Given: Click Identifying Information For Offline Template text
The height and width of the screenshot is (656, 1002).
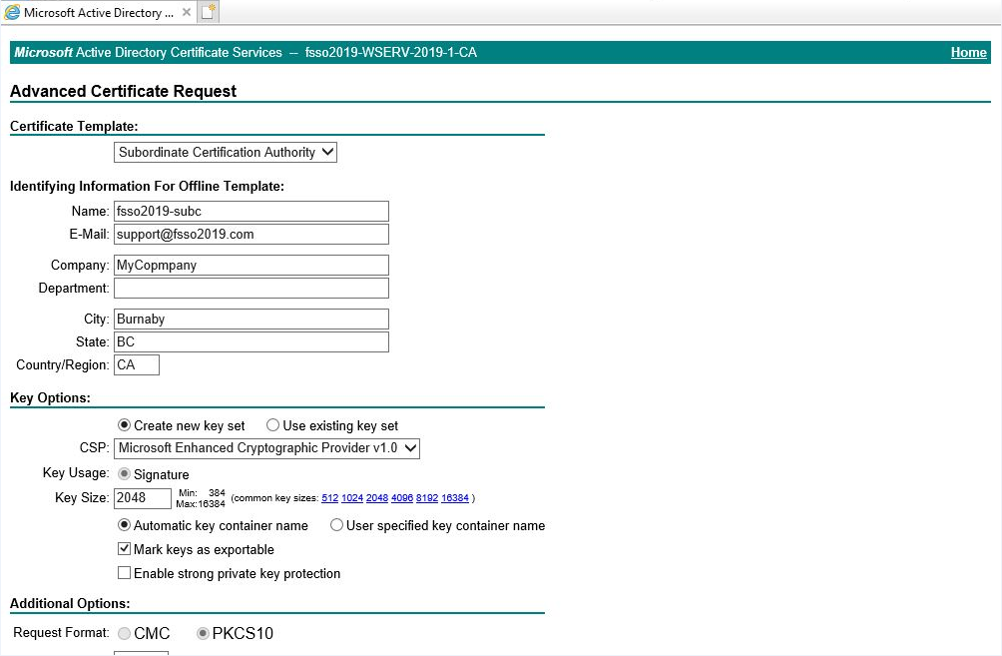Looking at the screenshot, I should click(x=147, y=186).
